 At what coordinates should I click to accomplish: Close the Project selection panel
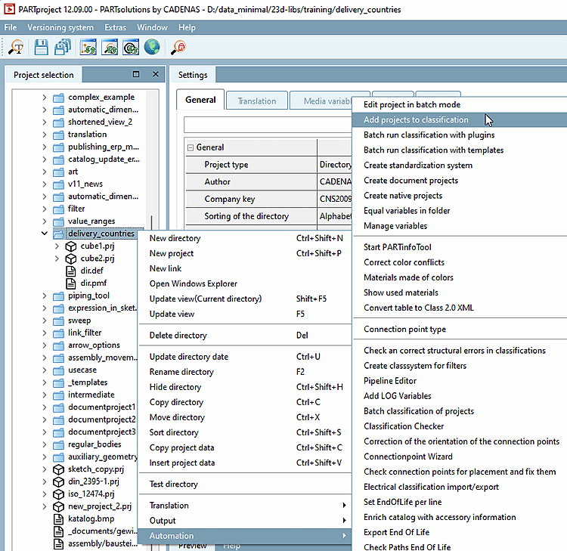155,75
